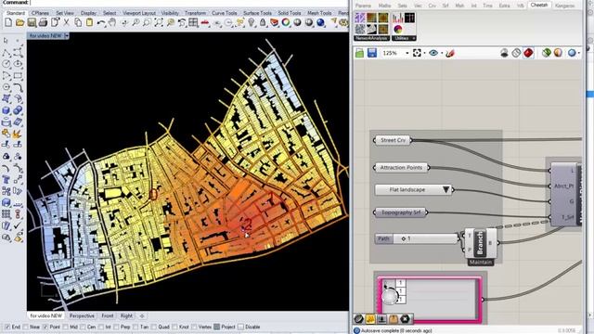The width and height of the screenshot is (594, 334).
Task: Click the Attraction Points parameter node
Action: click(401, 167)
